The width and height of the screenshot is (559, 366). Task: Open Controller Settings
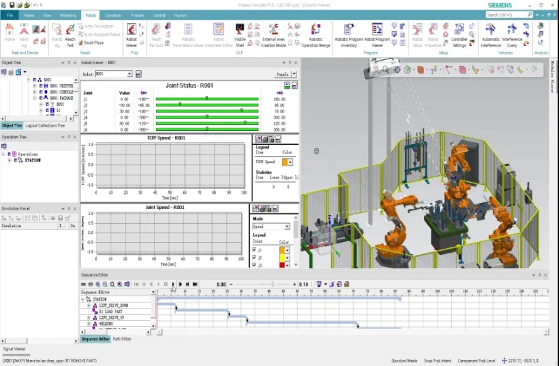459,34
